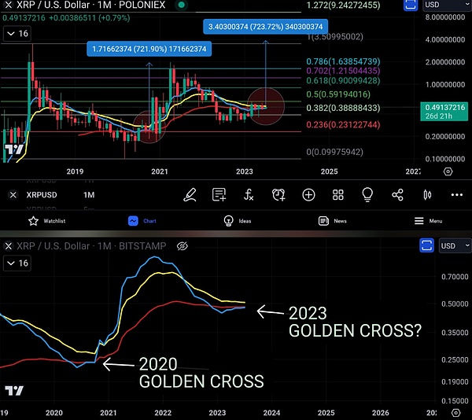Toggle fullscreen on the Bitstamp chart
This screenshot has height=420, width=472.
426,245
